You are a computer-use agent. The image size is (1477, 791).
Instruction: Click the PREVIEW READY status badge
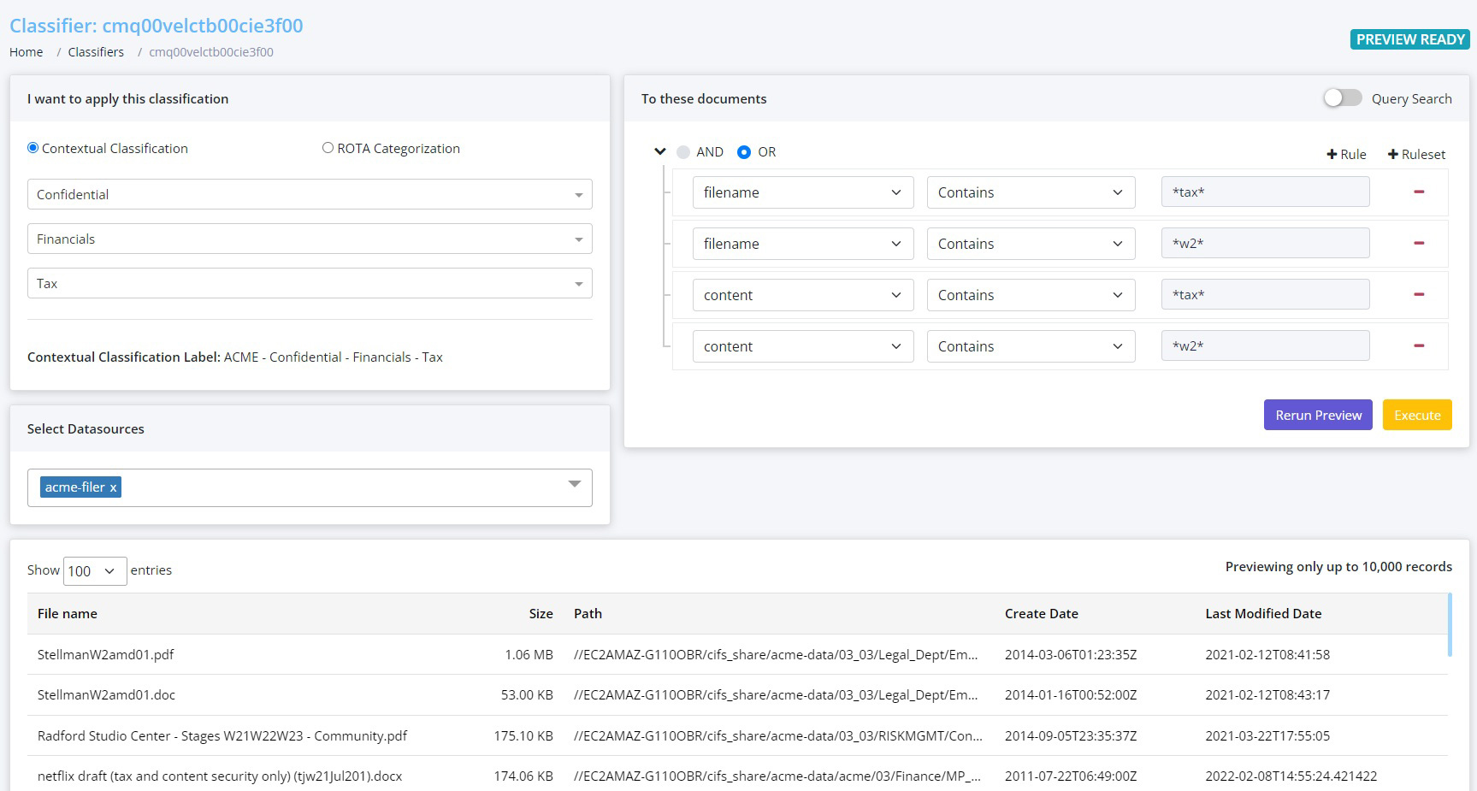pos(1410,39)
